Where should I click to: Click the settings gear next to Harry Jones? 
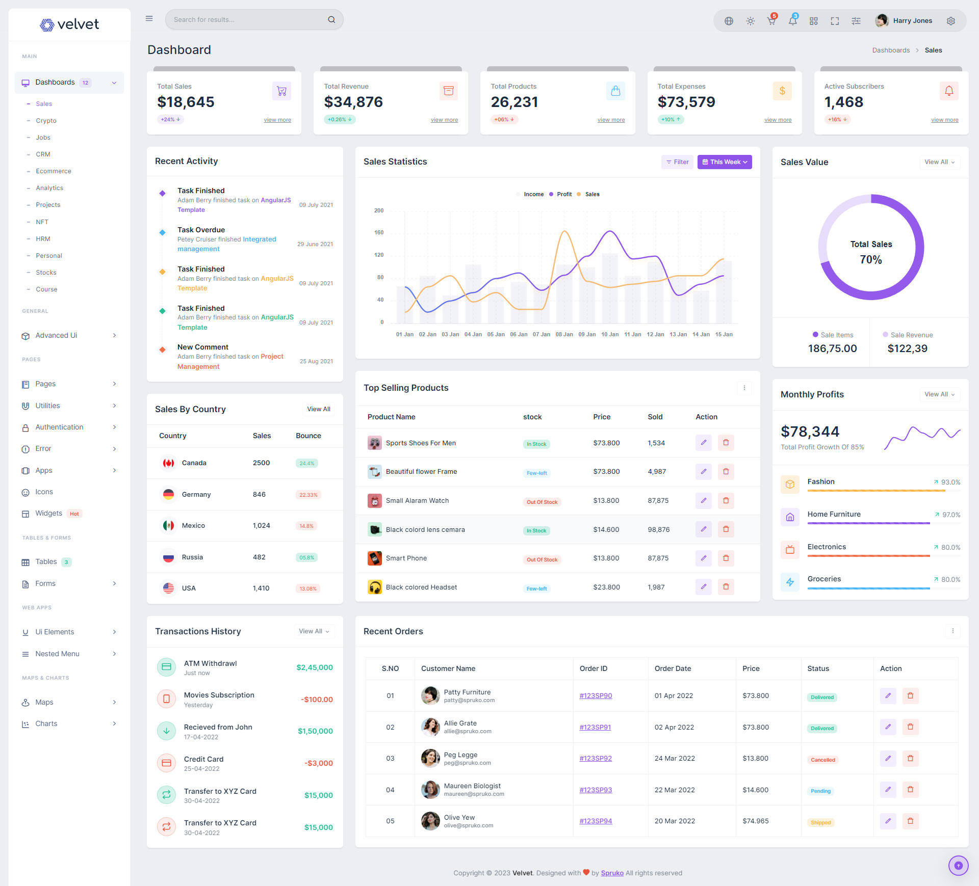coord(950,21)
